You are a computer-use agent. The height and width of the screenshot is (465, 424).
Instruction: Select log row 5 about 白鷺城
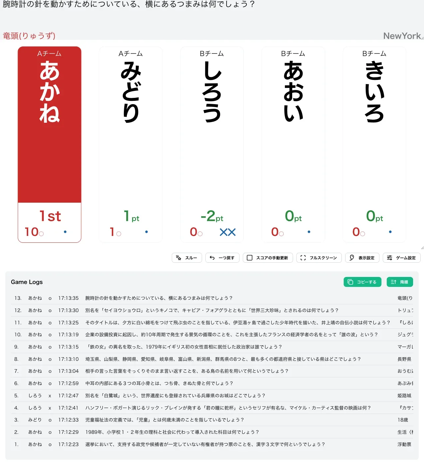[x=212, y=396]
